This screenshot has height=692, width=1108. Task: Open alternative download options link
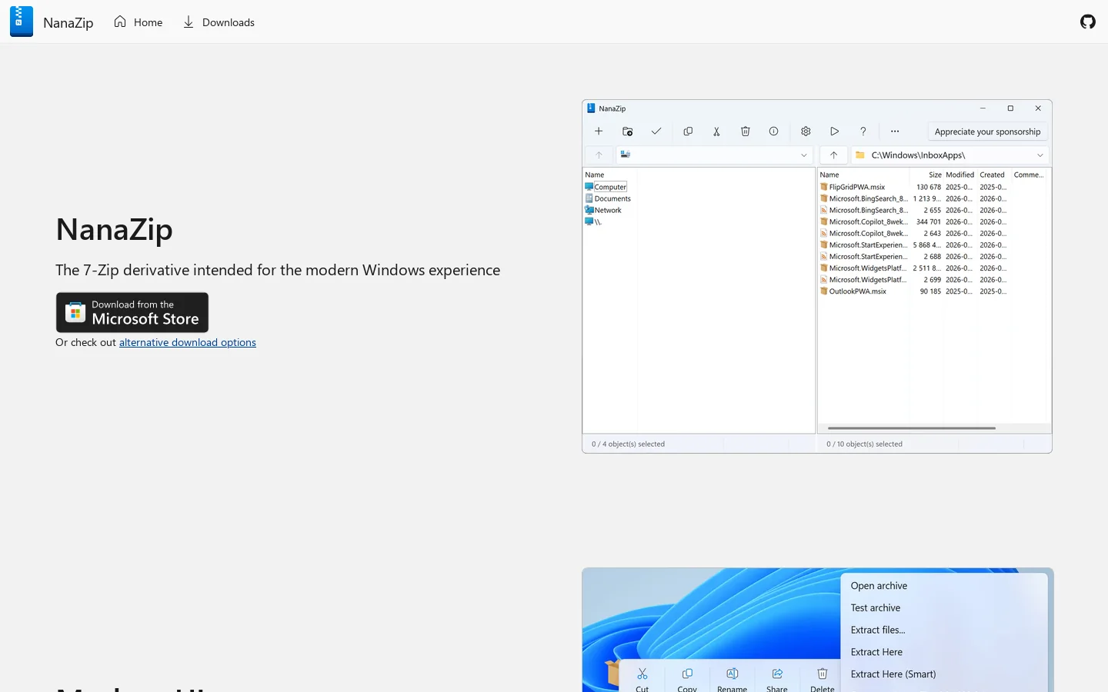188,343
